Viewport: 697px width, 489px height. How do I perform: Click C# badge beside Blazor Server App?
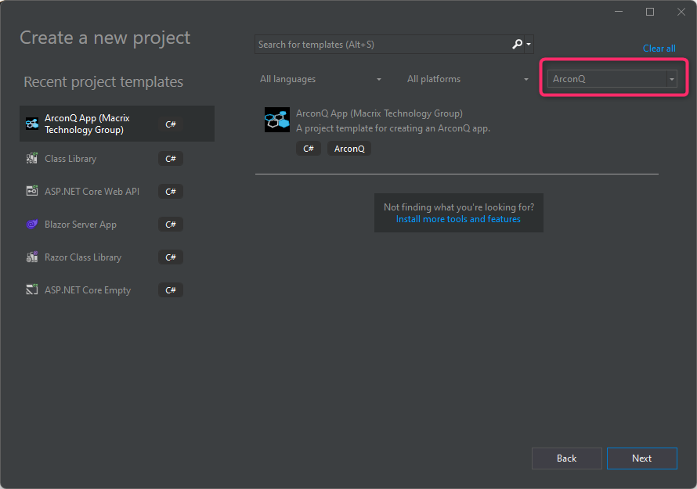171,225
